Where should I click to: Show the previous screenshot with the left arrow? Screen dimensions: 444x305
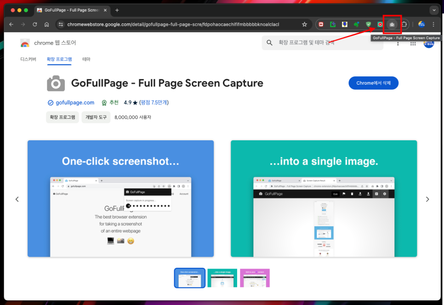(17, 199)
